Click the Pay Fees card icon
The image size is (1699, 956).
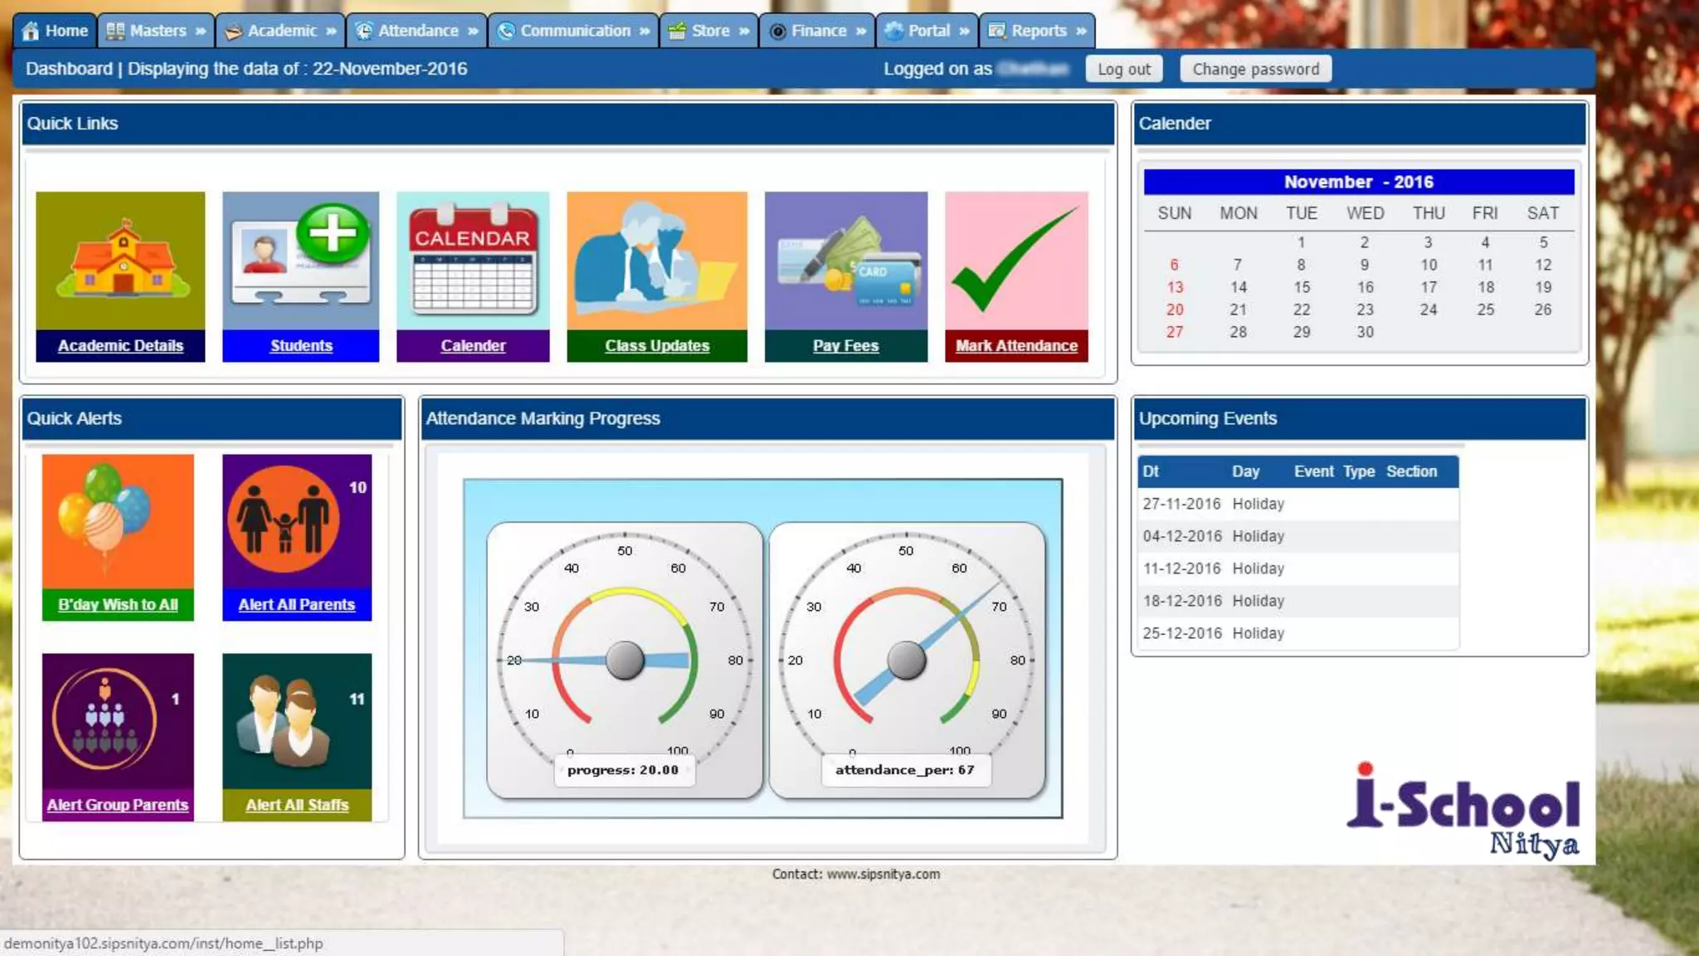[x=845, y=261]
